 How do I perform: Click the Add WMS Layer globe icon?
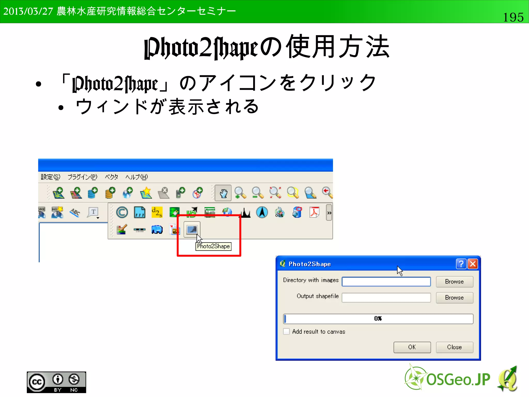pyautogui.click(x=128, y=193)
